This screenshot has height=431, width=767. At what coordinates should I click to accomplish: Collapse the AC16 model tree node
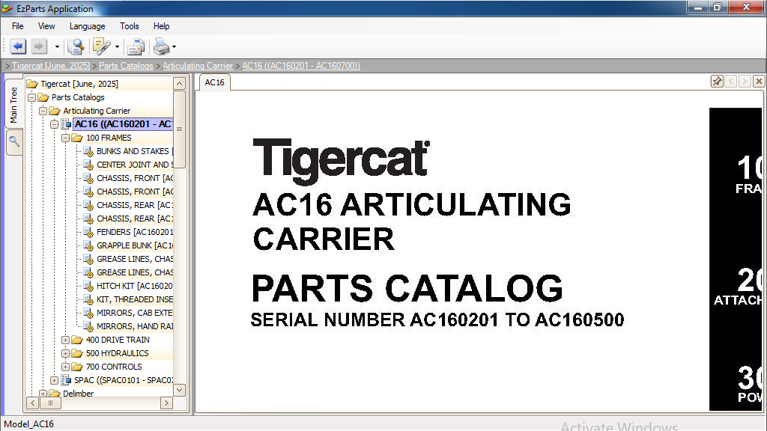point(54,124)
